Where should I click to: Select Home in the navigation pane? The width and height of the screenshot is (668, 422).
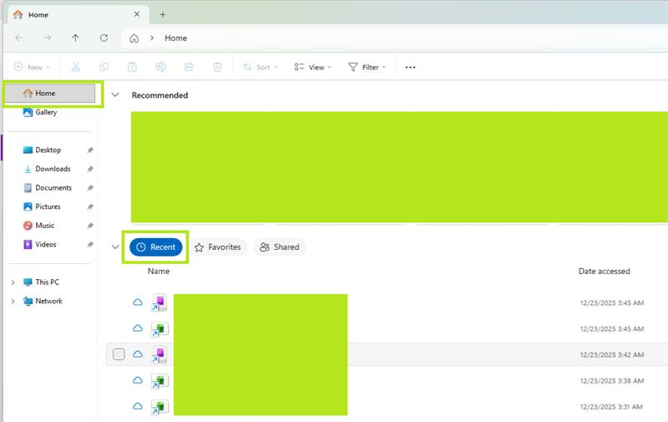tap(50, 93)
